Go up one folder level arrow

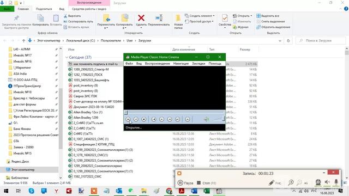click(23, 41)
